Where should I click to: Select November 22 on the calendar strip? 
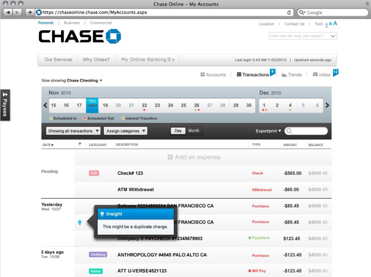coord(144,105)
